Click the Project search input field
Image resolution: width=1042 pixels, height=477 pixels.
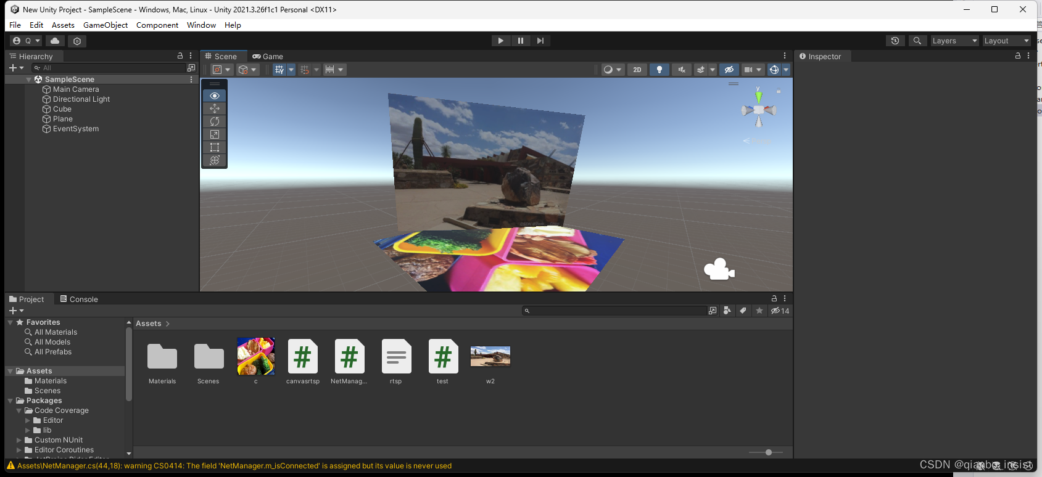point(614,311)
